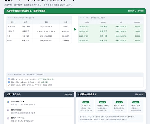
Task: Select the amount cell ¥120,000
Action: (x=66, y=31)
